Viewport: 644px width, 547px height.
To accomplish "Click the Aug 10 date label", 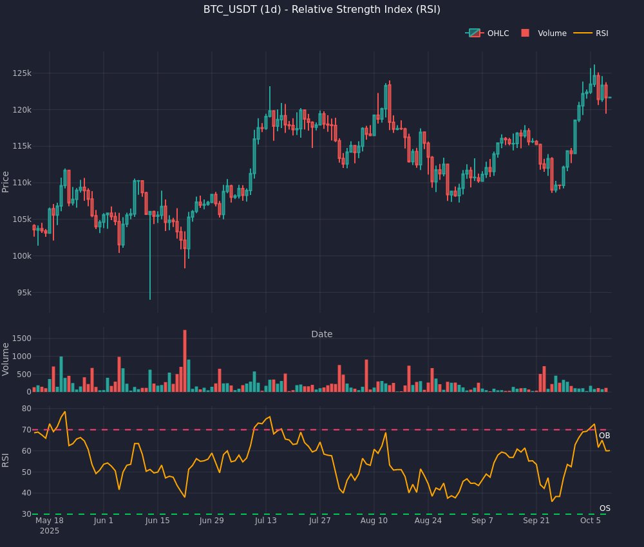I will (x=374, y=521).
